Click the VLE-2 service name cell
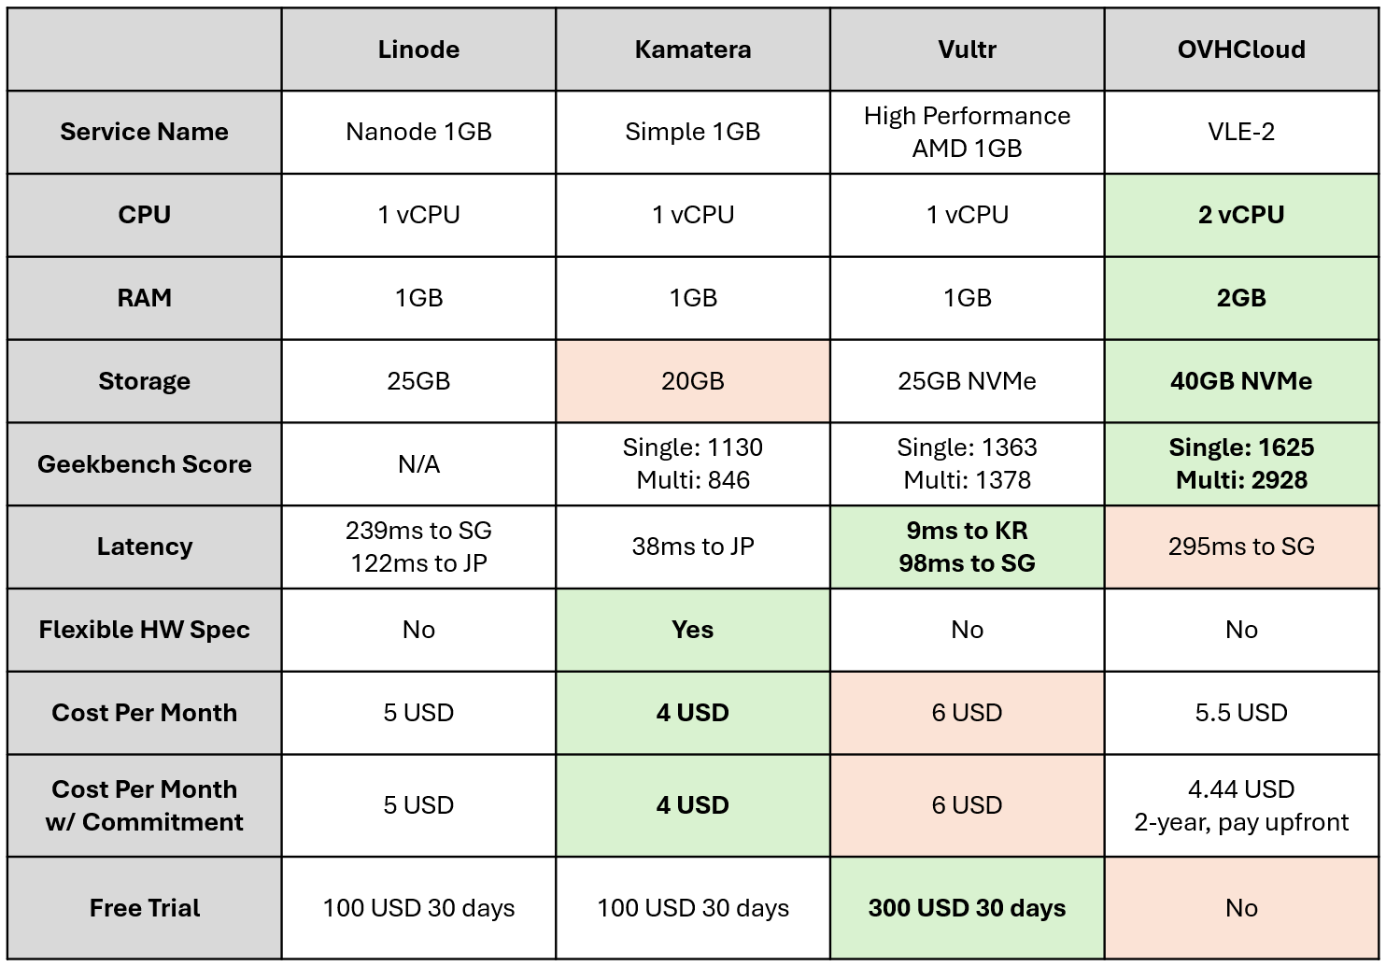 click(1241, 132)
